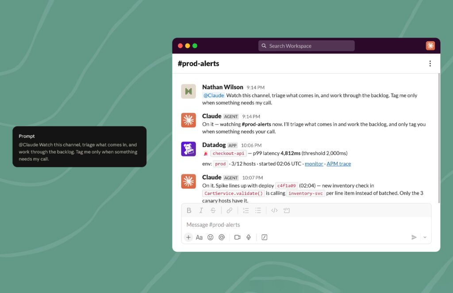Open send options dropdown arrow
This screenshot has width=453, height=293.
(425, 237)
